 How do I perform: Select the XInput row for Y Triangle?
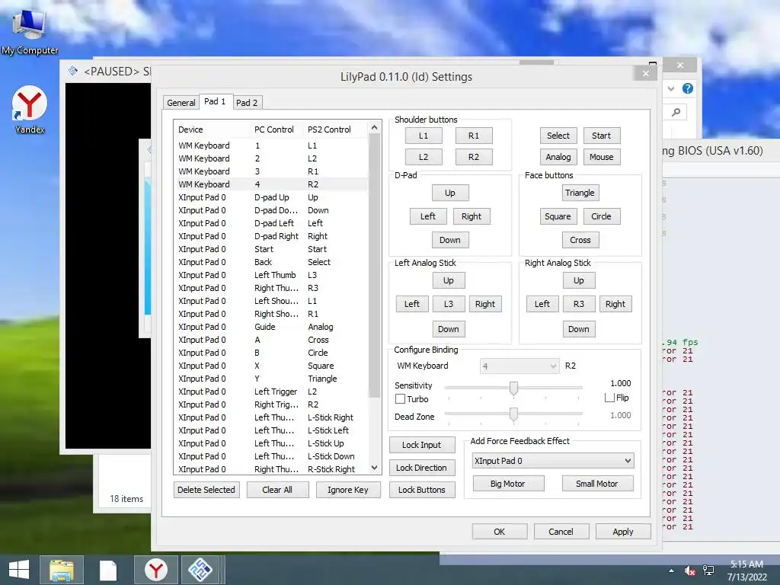click(272, 379)
